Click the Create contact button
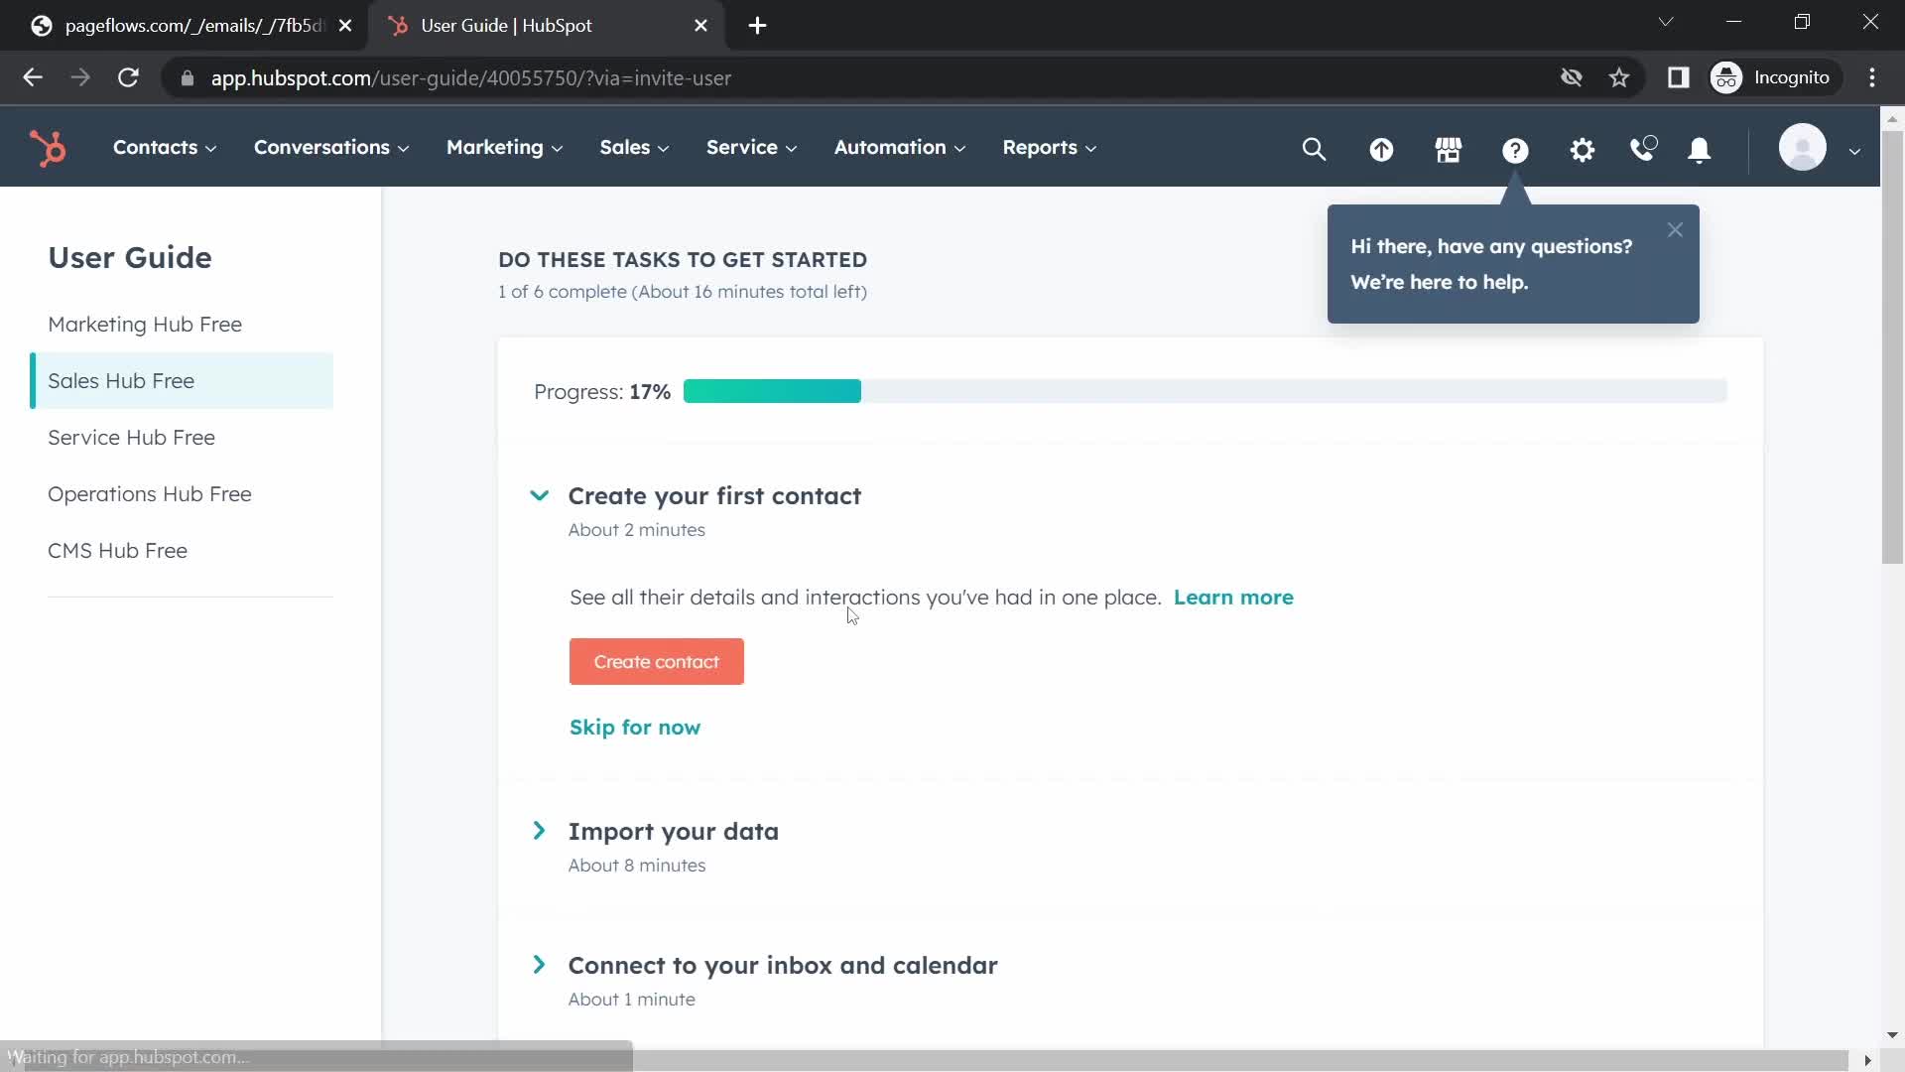Image resolution: width=1905 pixels, height=1072 pixels. coord(657,661)
